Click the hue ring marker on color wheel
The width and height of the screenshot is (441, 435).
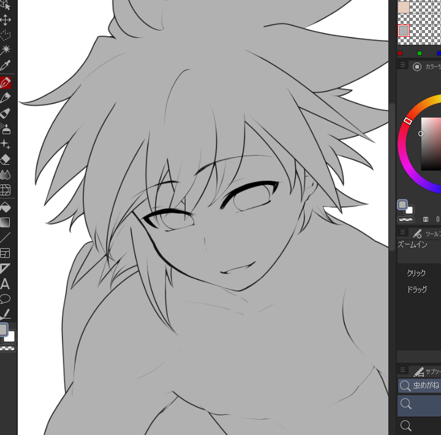pyautogui.click(x=408, y=121)
